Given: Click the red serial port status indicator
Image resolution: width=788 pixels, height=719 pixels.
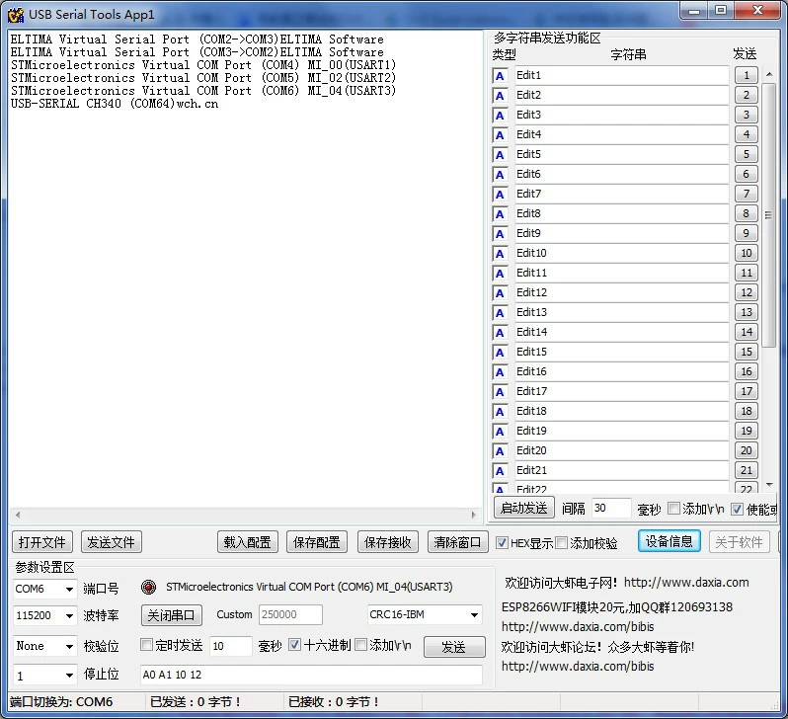Looking at the screenshot, I should coord(149,587).
